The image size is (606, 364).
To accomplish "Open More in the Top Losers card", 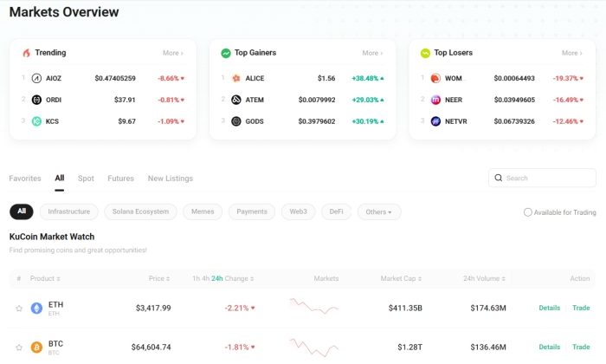I will click(571, 53).
